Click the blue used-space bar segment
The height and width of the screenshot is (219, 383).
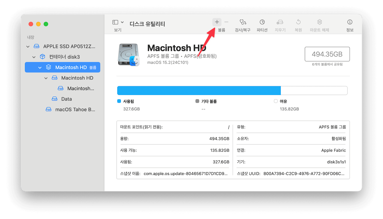click(199, 90)
